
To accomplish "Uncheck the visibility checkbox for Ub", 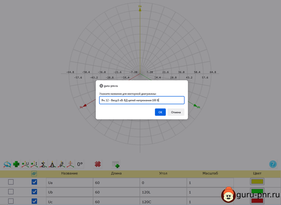I will [34, 192].
